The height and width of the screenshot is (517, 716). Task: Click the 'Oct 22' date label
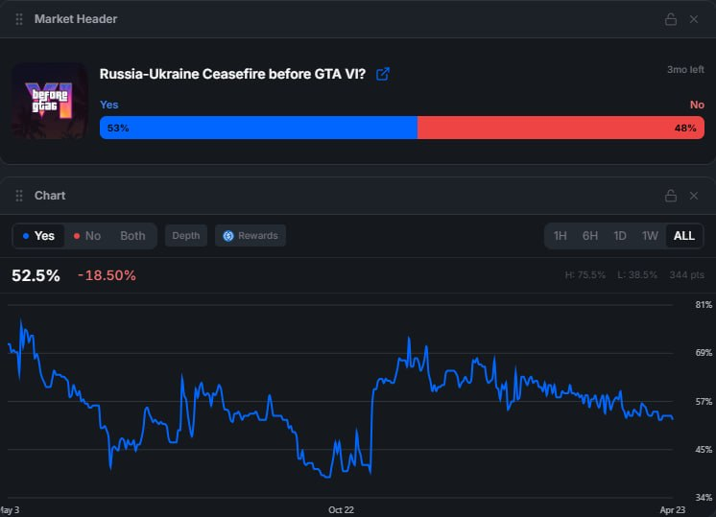pos(341,510)
